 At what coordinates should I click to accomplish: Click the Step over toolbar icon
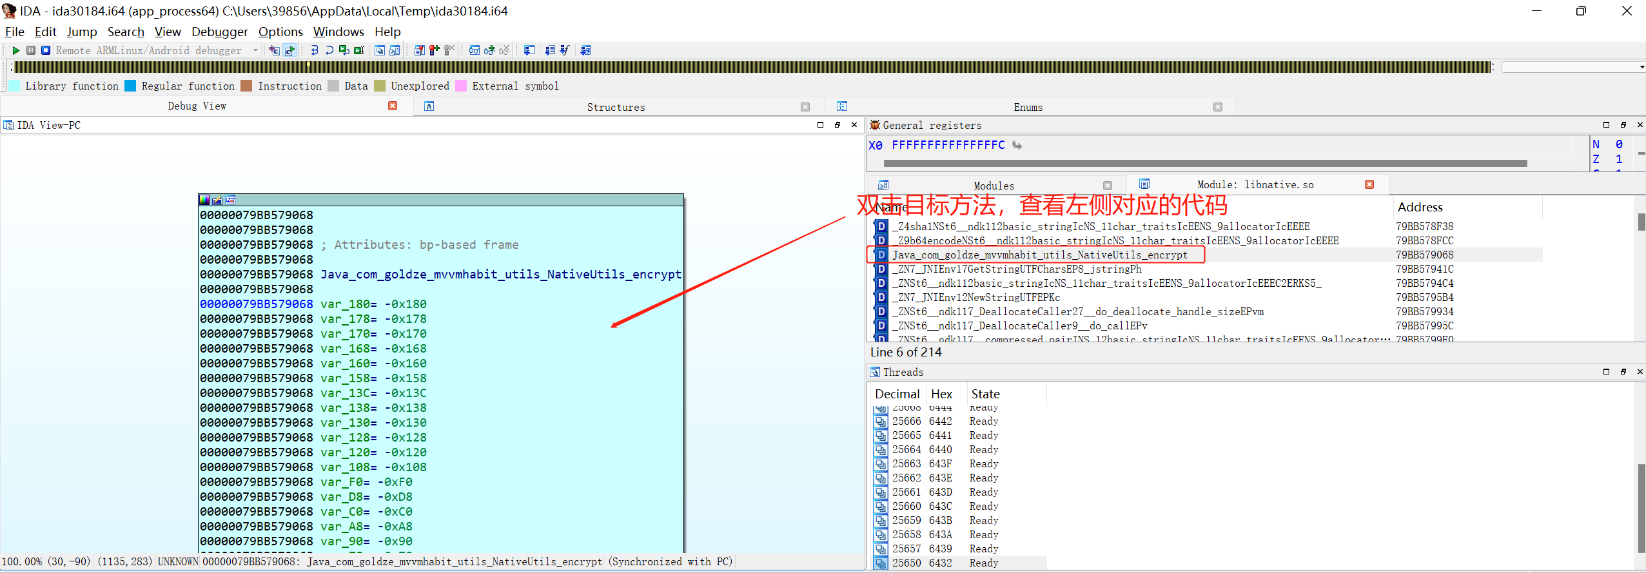pos(329,50)
